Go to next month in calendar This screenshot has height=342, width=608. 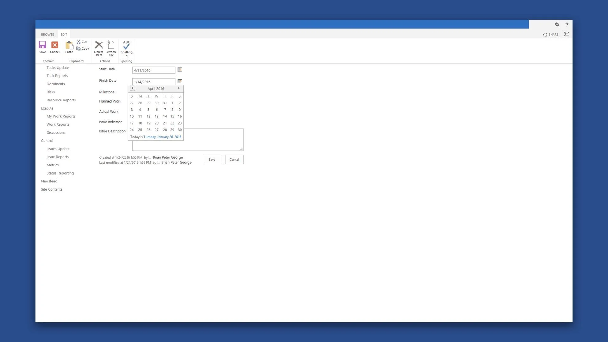click(179, 88)
